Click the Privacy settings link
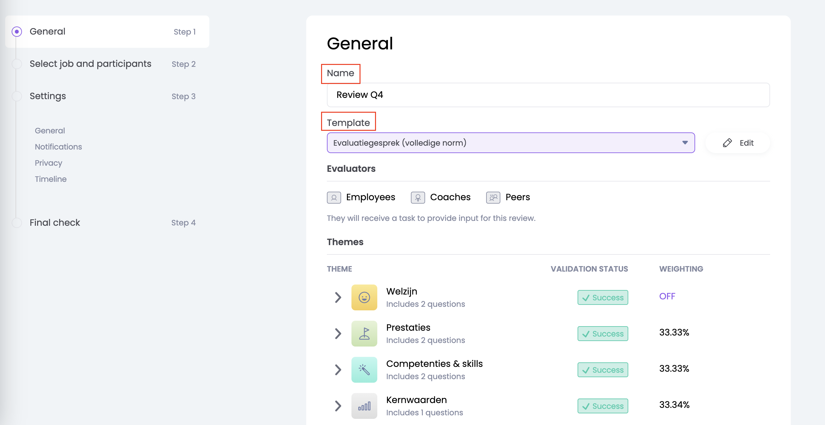The height and width of the screenshot is (425, 825). click(x=48, y=163)
